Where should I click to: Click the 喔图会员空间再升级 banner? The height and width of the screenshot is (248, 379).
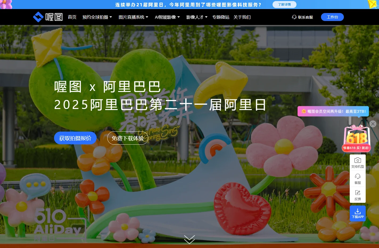pyautogui.click(x=333, y=111)
